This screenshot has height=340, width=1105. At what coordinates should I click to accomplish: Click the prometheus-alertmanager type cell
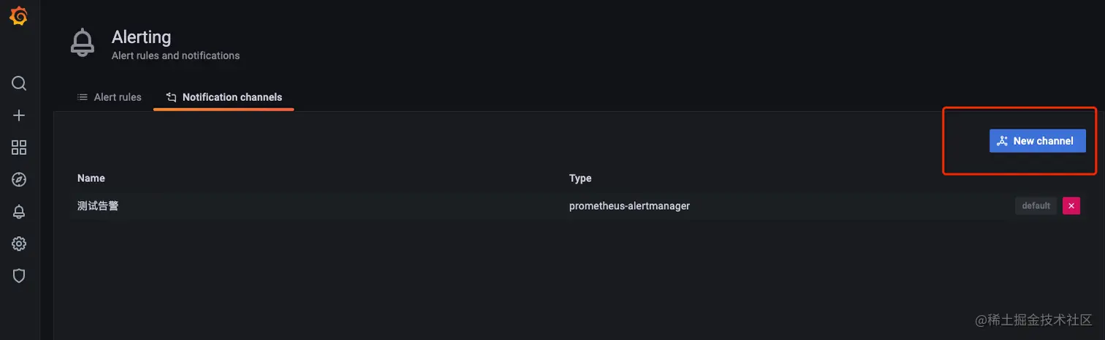[629, 206]
